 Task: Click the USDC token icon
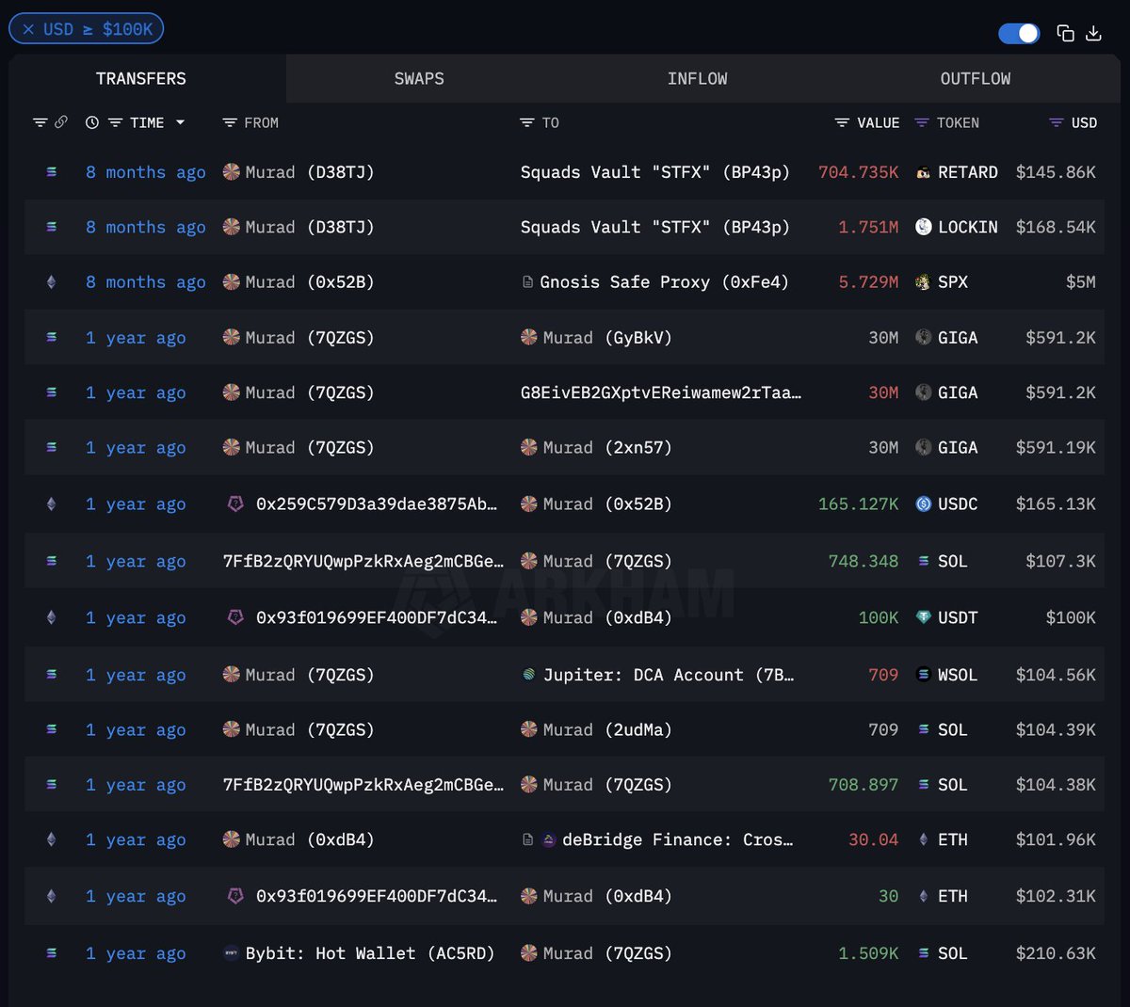924,503
